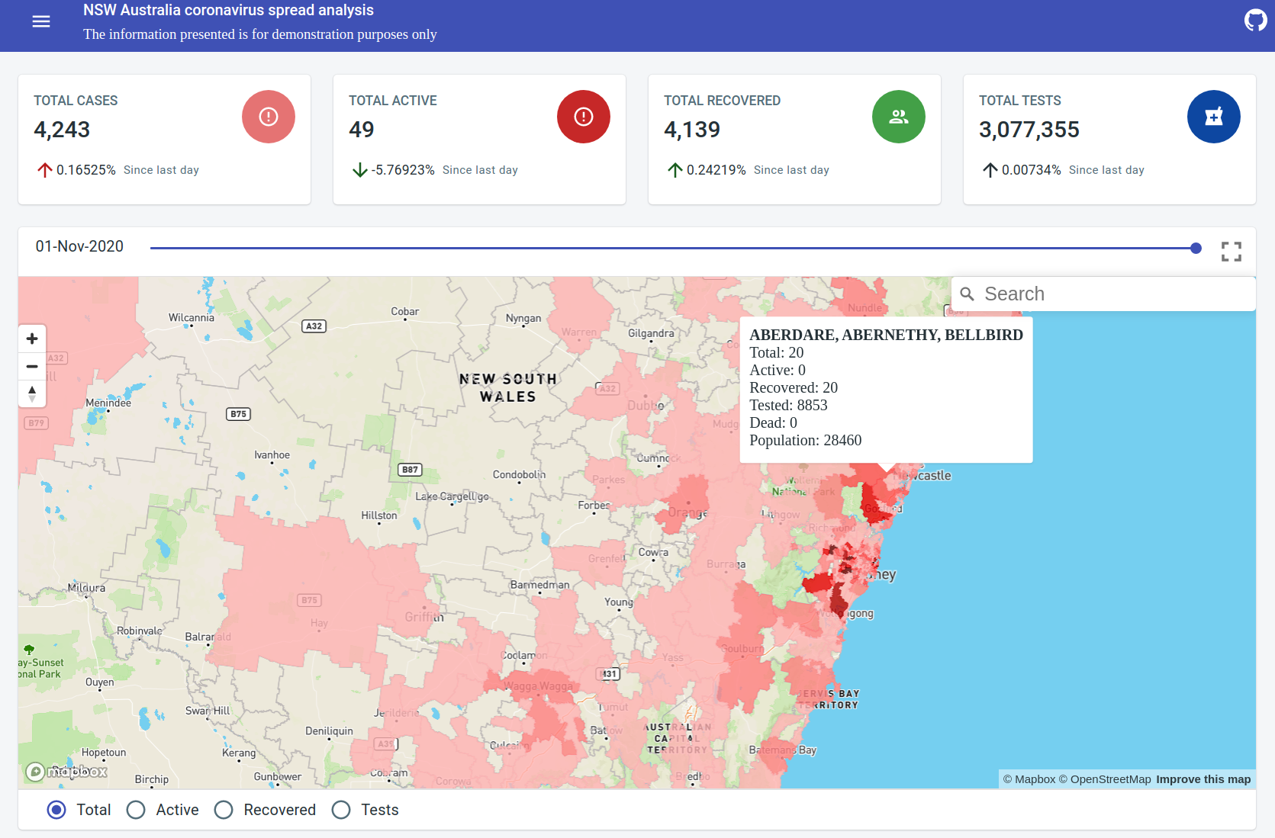Image resolution: width=1275 pixels, height=838 pixels.
Task: Switch to the Active metric
Action: click(136, 810)
